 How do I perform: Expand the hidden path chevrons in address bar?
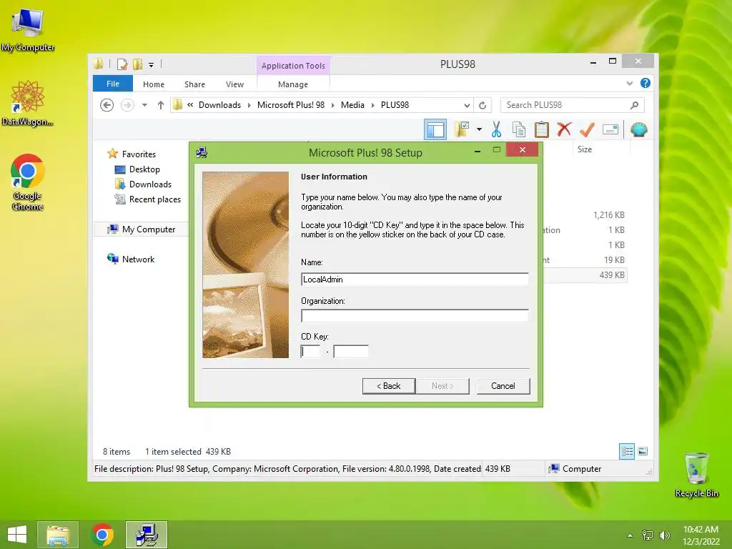190,105
